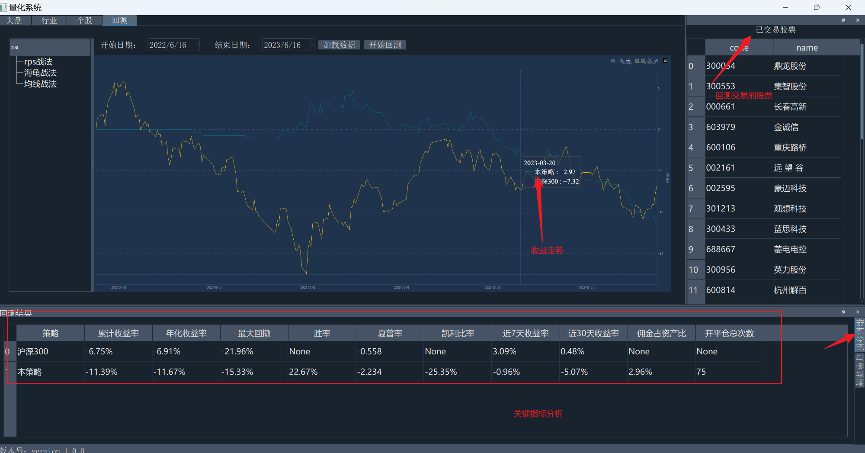
Task: Open Plotly via the logo icon in the chart toolbar
Action: [x=665, y=61]
